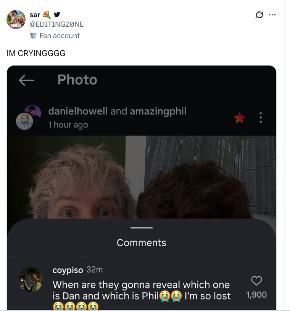Image resolution: width=290 pixels, height=311 pixels.
Task: Open the selfie photo in the post
Action: click(142, 177)
